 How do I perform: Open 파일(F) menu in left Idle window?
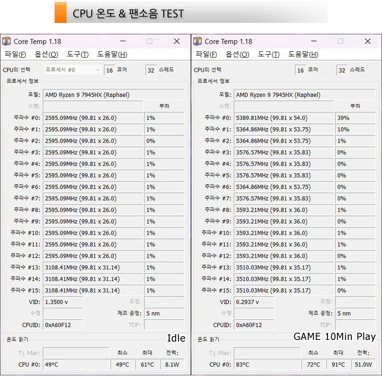coord(15,54)
